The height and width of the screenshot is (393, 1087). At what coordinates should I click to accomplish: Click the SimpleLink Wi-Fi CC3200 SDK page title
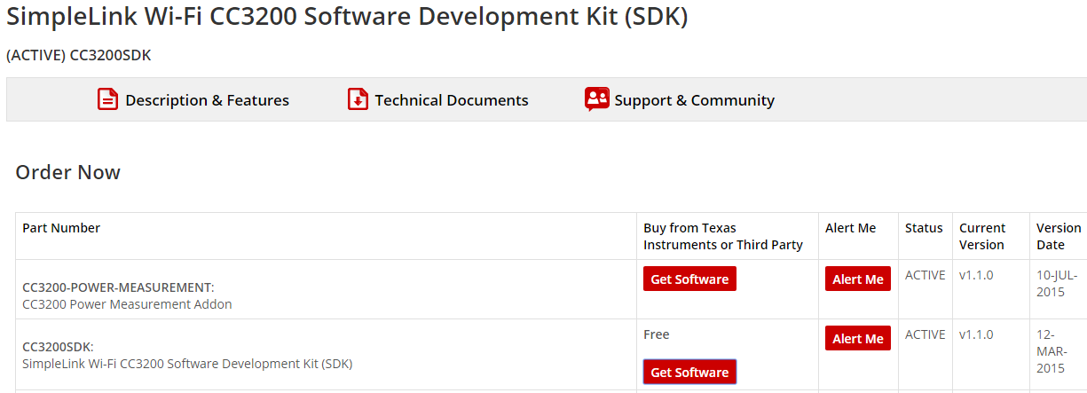tap(347, 17)
